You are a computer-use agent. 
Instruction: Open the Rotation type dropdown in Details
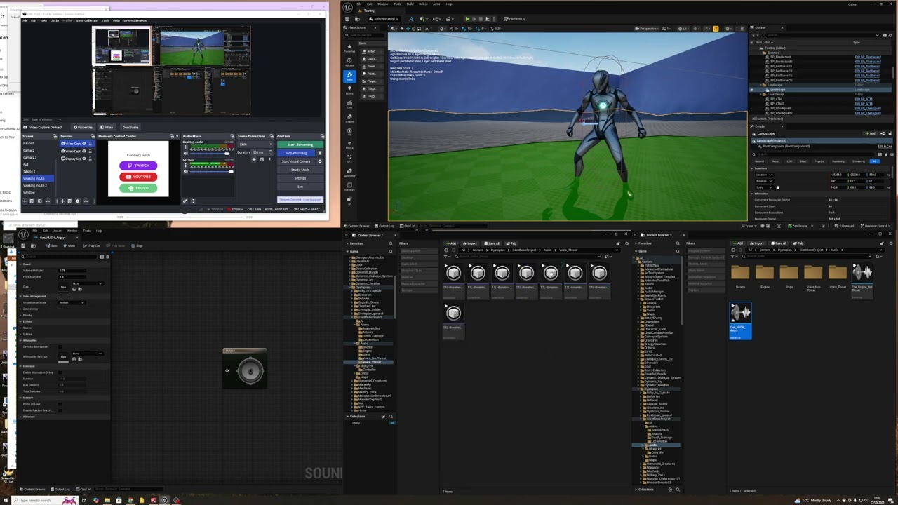pos(764,181)
